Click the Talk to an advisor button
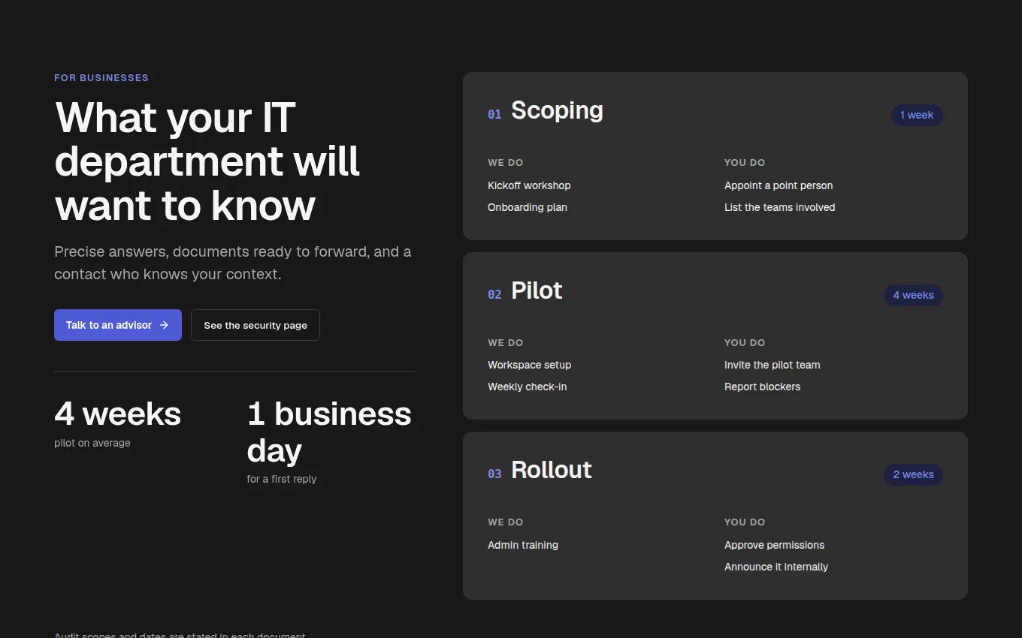The height and width of the screenshot is (638, 1022). (118, 325)
